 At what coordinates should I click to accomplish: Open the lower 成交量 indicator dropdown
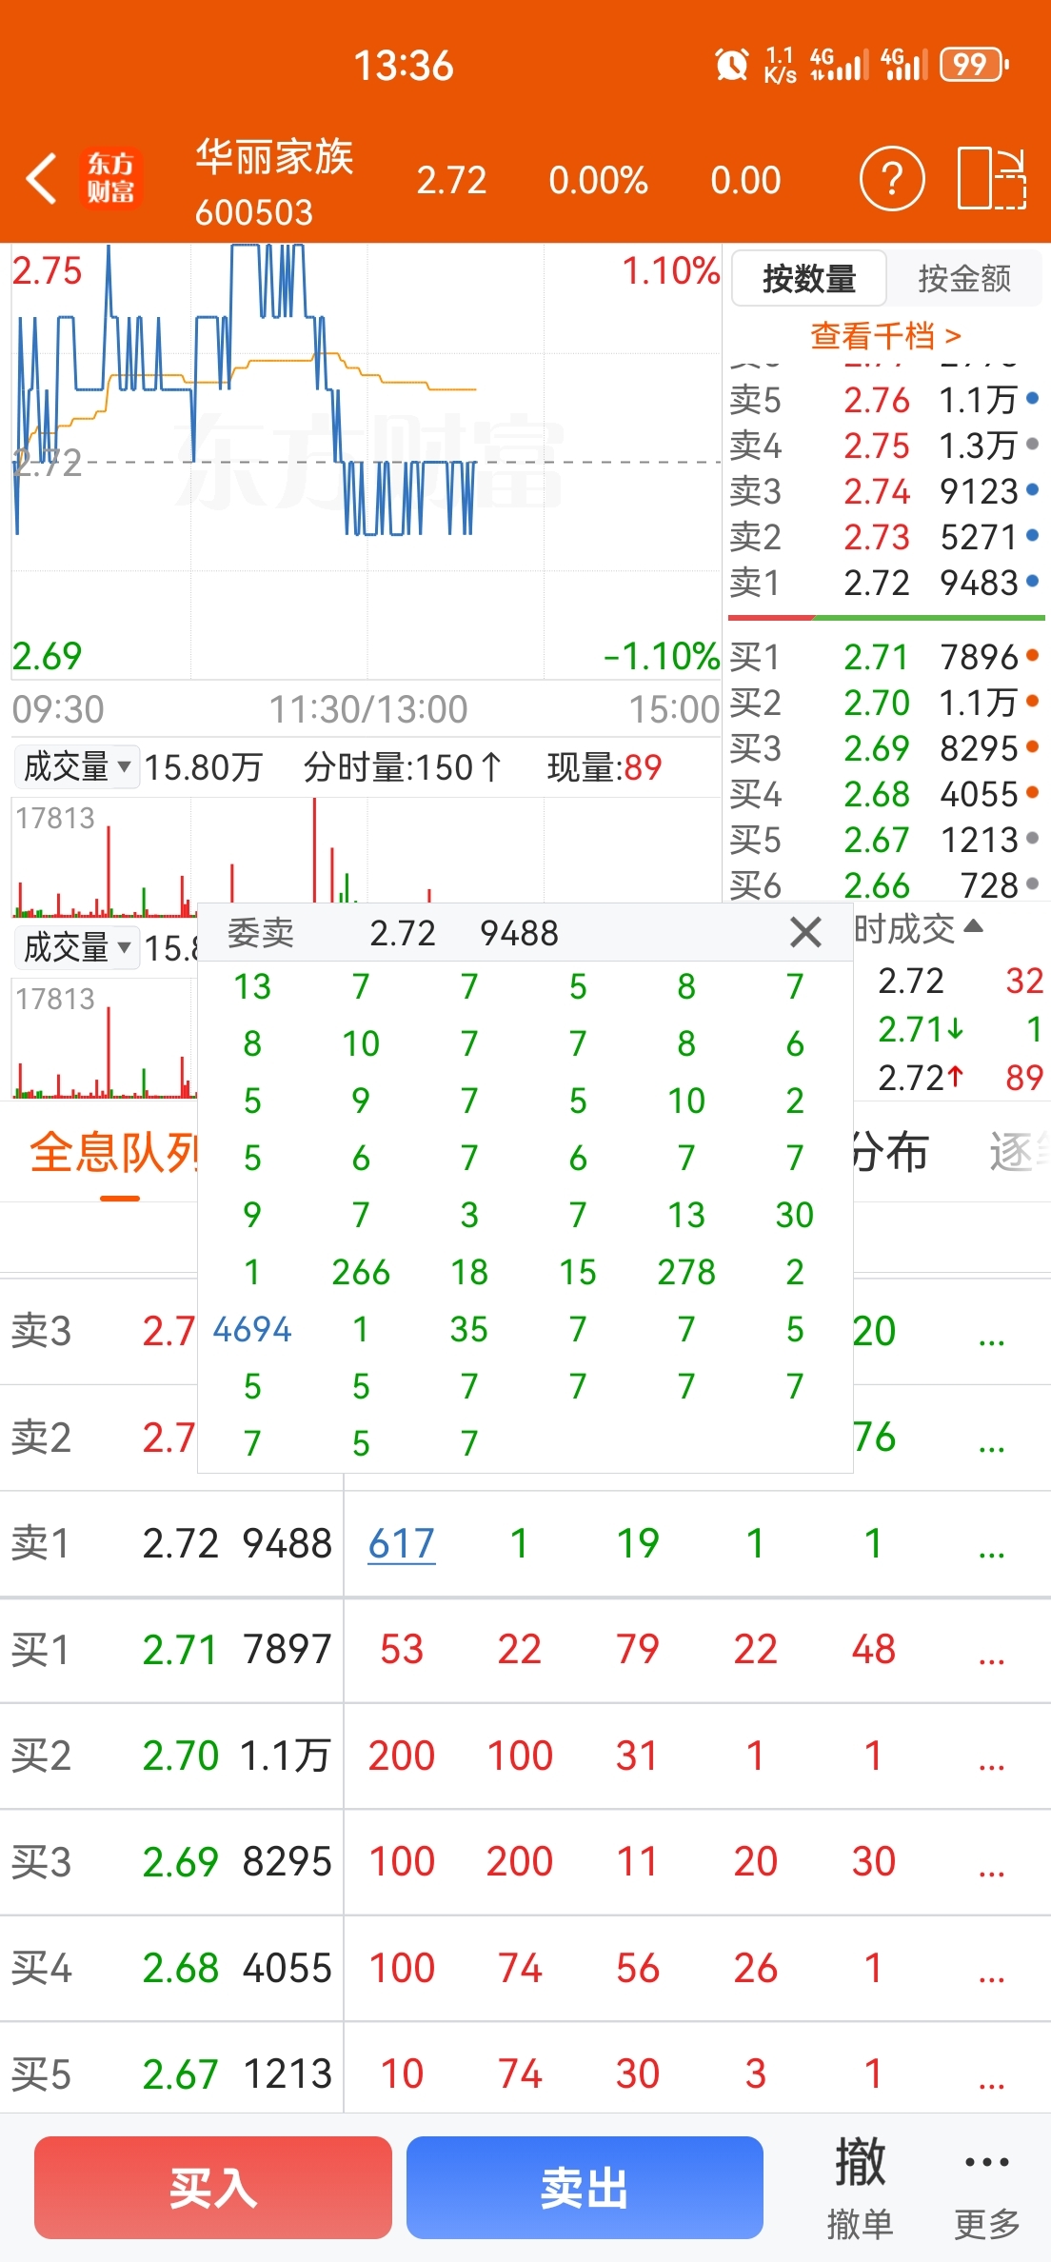click(x=77, y=947)
